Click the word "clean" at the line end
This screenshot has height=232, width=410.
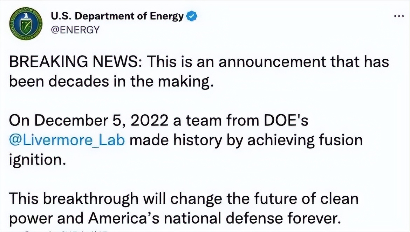(338, 199)
